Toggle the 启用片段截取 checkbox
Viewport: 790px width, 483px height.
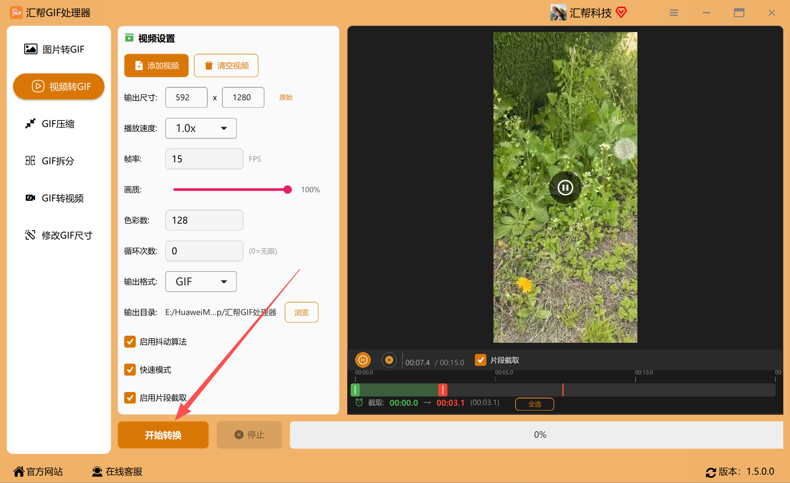(x=130, y=398)
